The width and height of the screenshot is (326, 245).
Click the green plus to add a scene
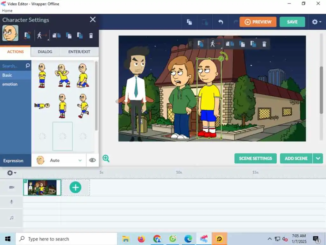[75, 187]
